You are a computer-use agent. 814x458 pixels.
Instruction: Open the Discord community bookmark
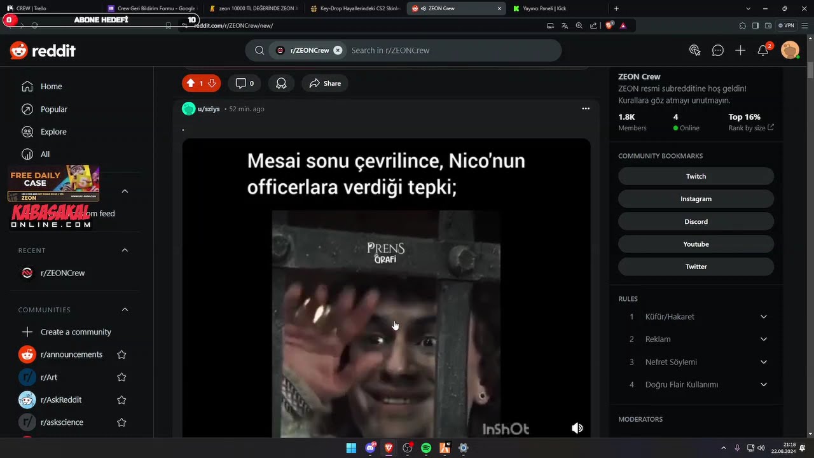pyautogui.click(x=696, y=221)
